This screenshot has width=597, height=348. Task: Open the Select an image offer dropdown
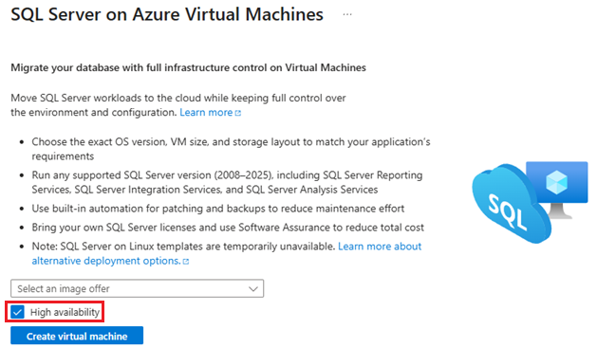point(137,288)
